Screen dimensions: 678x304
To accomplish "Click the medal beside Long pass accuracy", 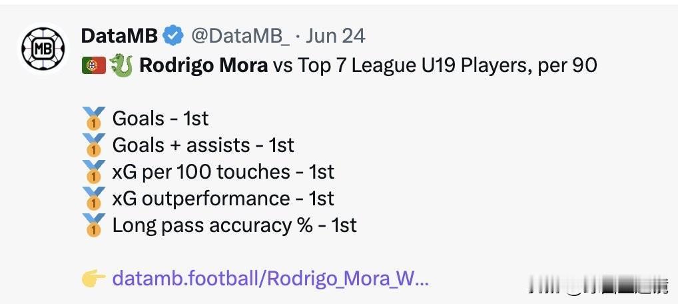I will pyautogui.click(x=94, y=225).
